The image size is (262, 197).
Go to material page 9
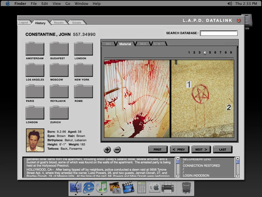[231, 52]
